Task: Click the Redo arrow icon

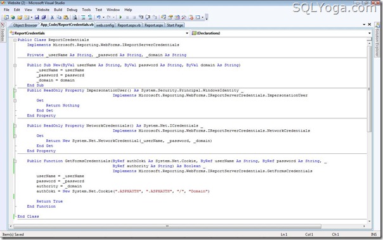Action: click(x=108, y=17)
